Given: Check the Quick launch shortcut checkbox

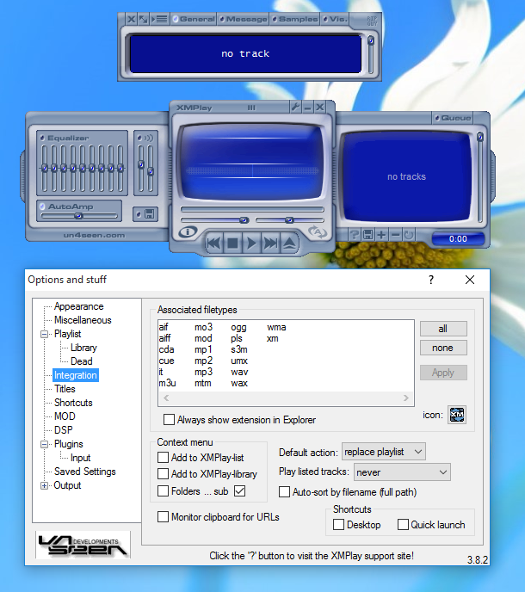Looking at the screenshot, I should pos(403,524).
